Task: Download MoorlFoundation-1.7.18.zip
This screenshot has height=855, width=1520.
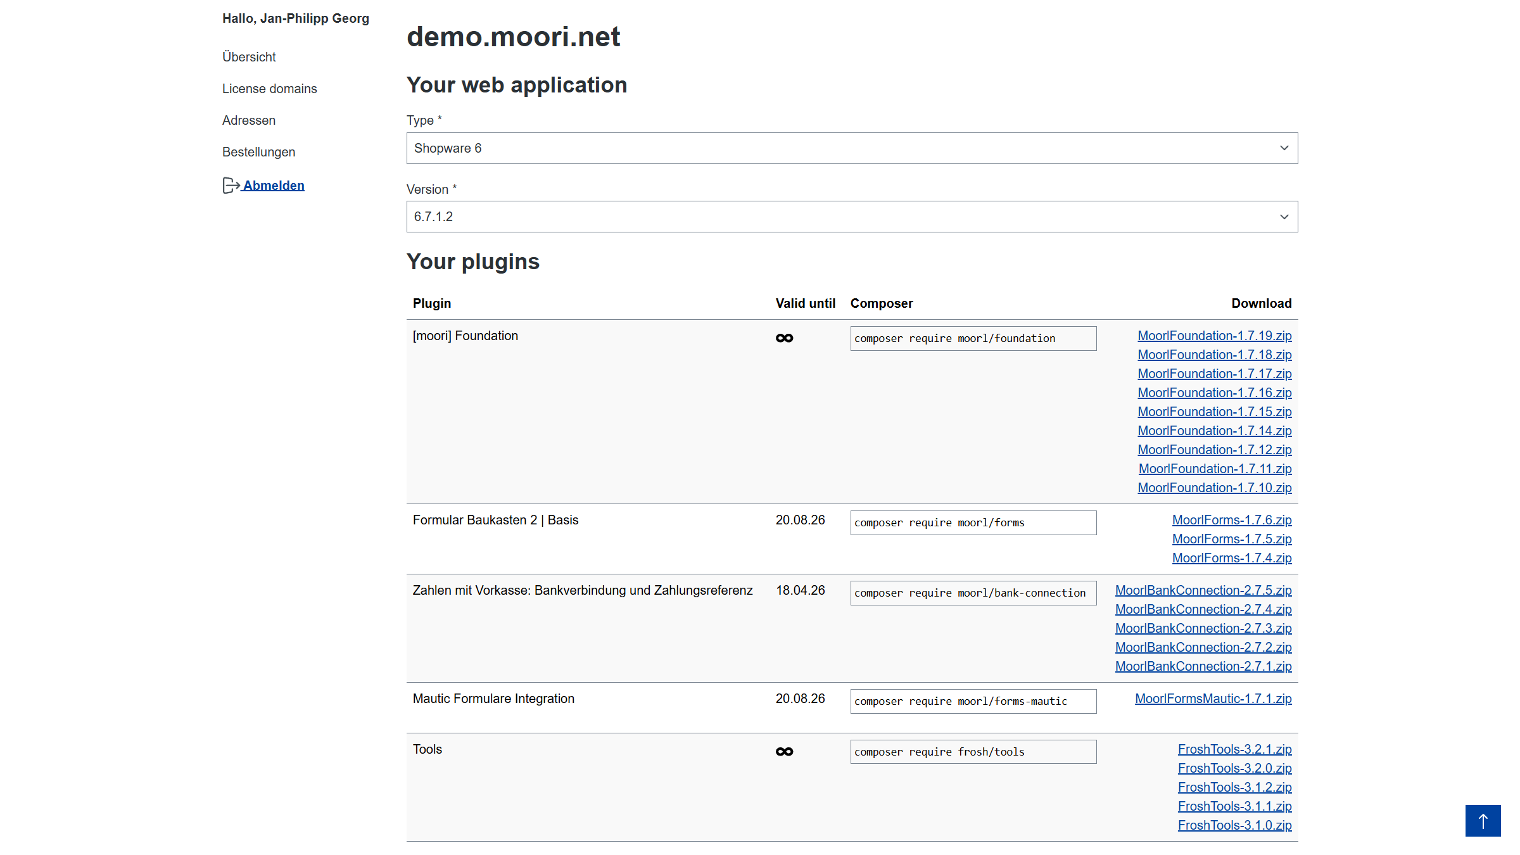Action: click(x=1214, y=355)
